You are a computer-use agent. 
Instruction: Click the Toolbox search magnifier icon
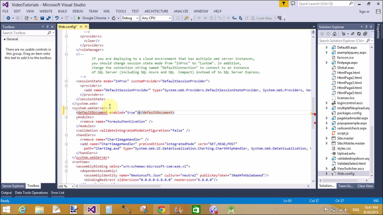point(49,33)
